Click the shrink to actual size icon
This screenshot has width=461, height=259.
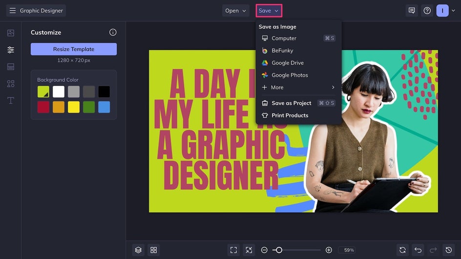[249, 250]
